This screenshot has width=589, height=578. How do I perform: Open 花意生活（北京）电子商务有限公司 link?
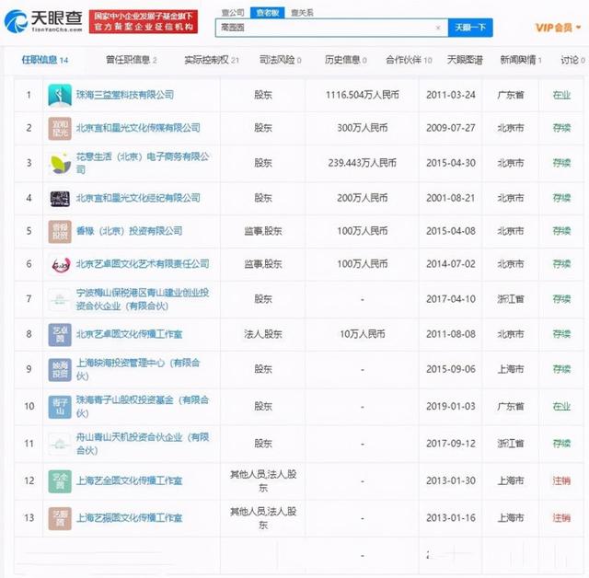[x=143, y=163]
